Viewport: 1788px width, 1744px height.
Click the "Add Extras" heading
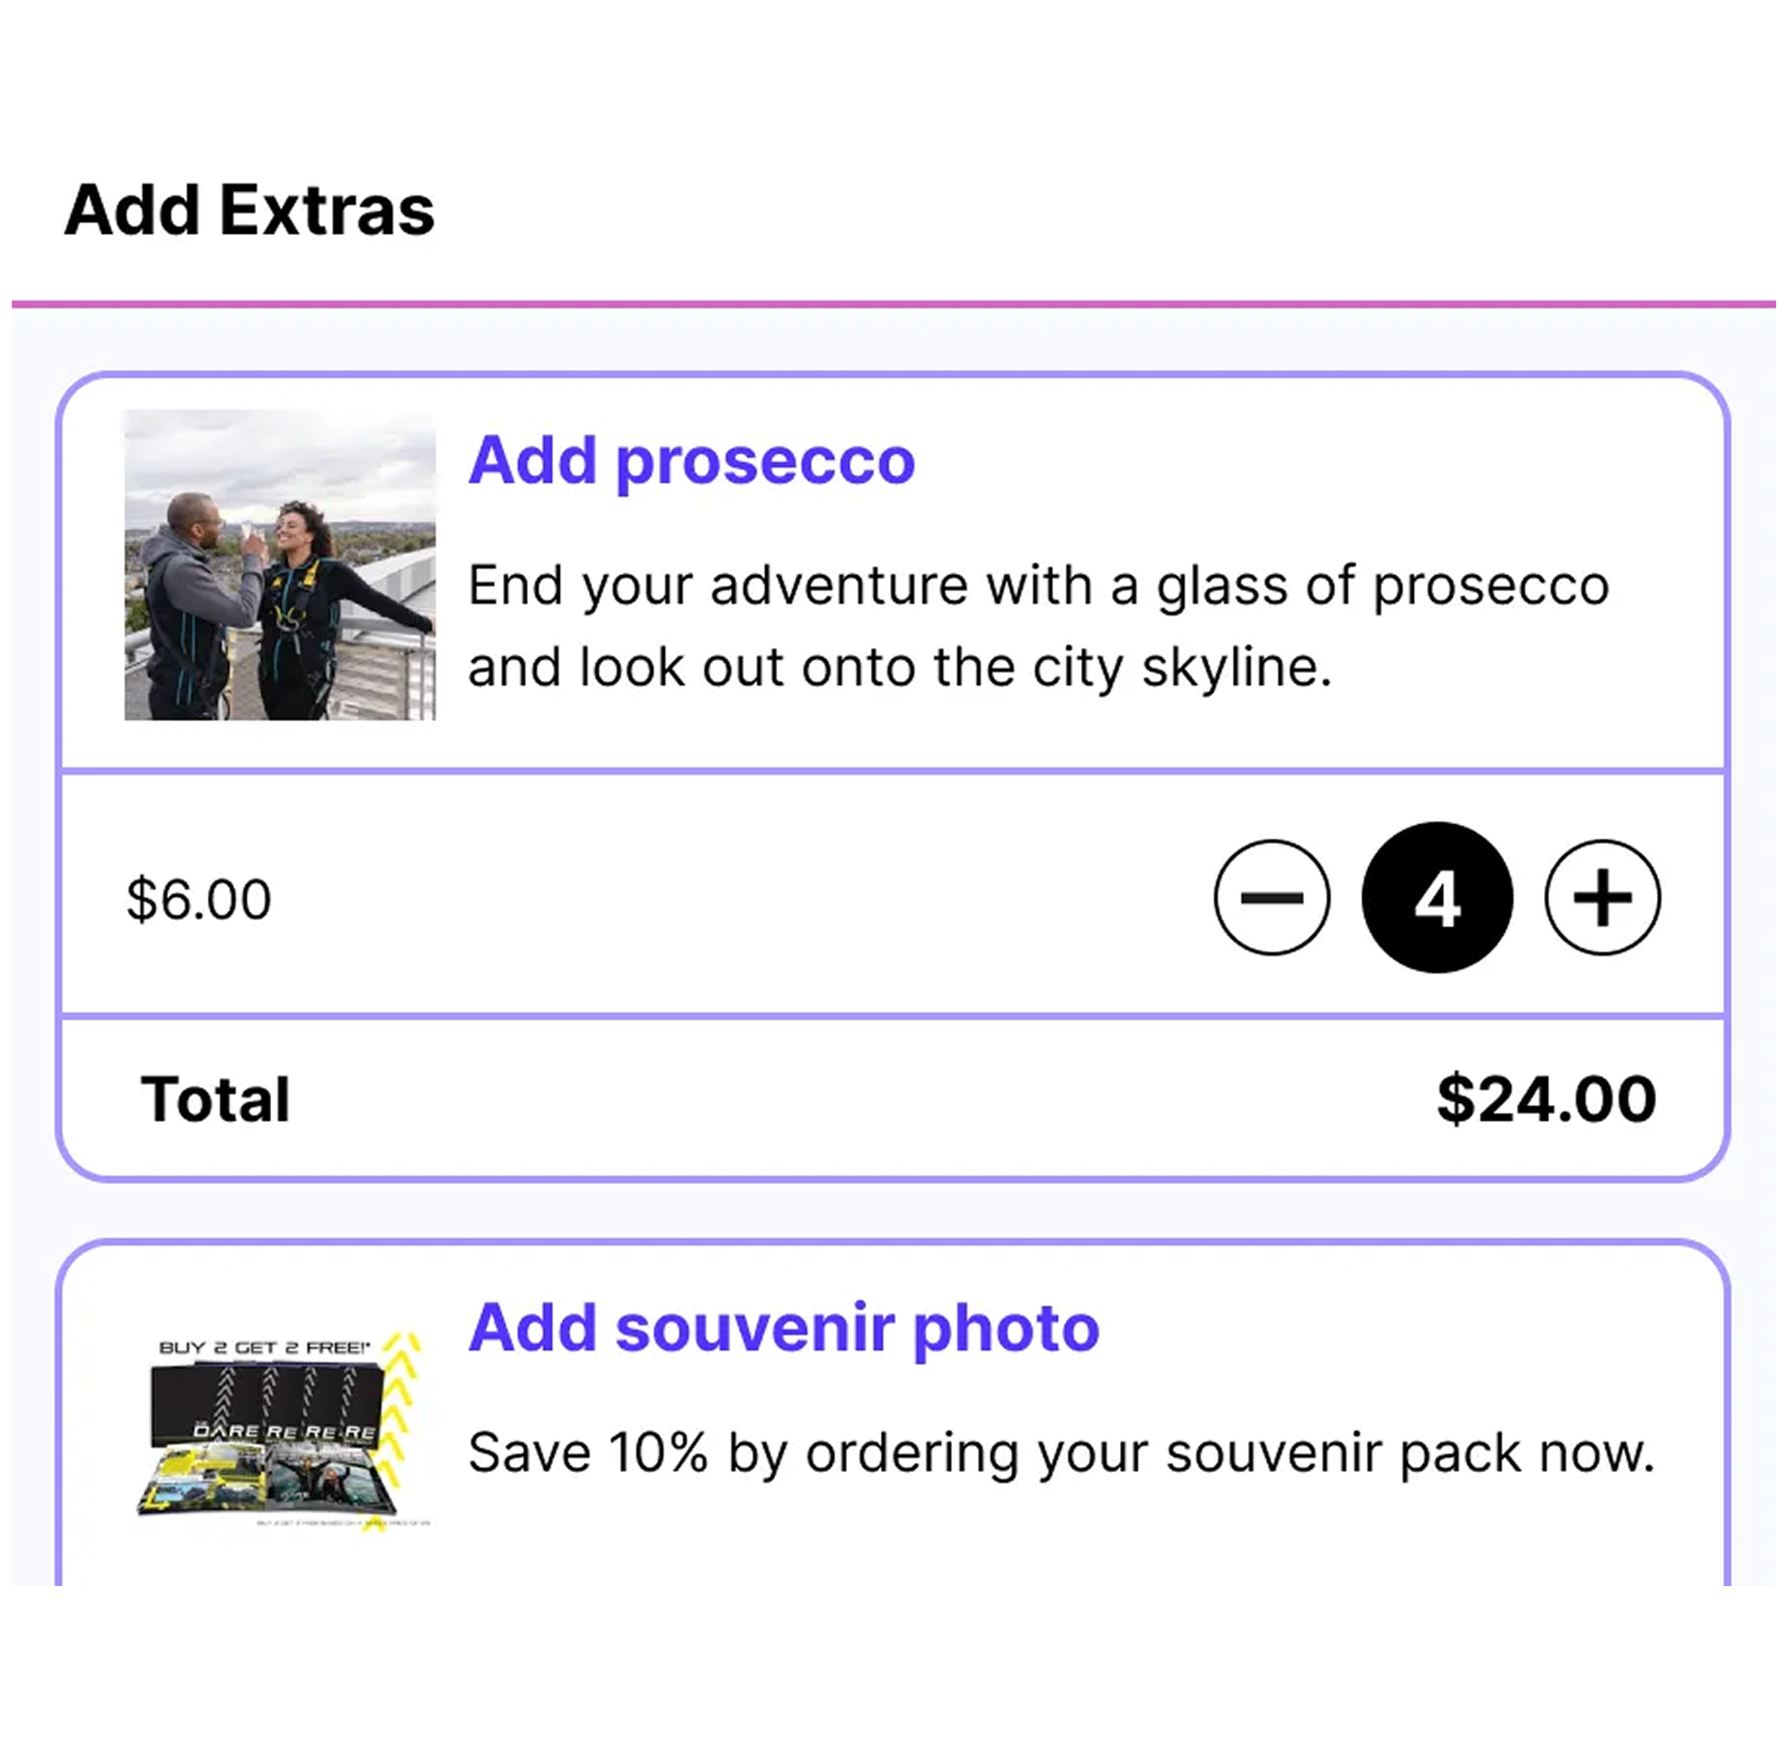point(249,210)
